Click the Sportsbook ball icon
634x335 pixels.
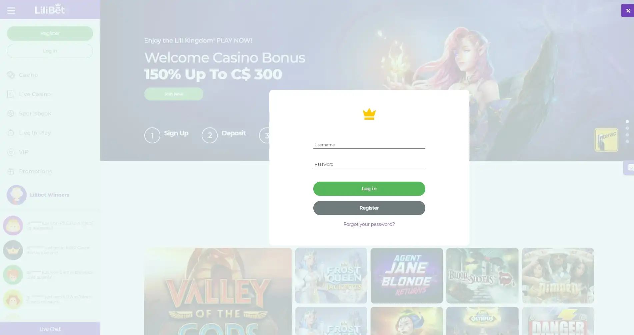[x=11, y=113]
